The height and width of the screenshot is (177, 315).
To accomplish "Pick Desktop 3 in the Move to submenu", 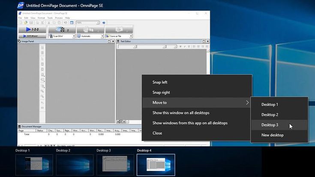I will pyautogui.click(x=279, y=125).
